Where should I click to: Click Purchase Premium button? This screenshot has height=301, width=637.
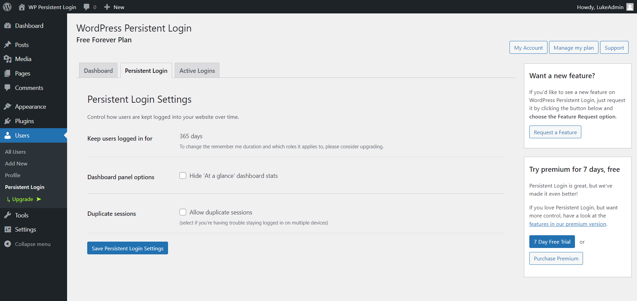[x=556, y=258]
